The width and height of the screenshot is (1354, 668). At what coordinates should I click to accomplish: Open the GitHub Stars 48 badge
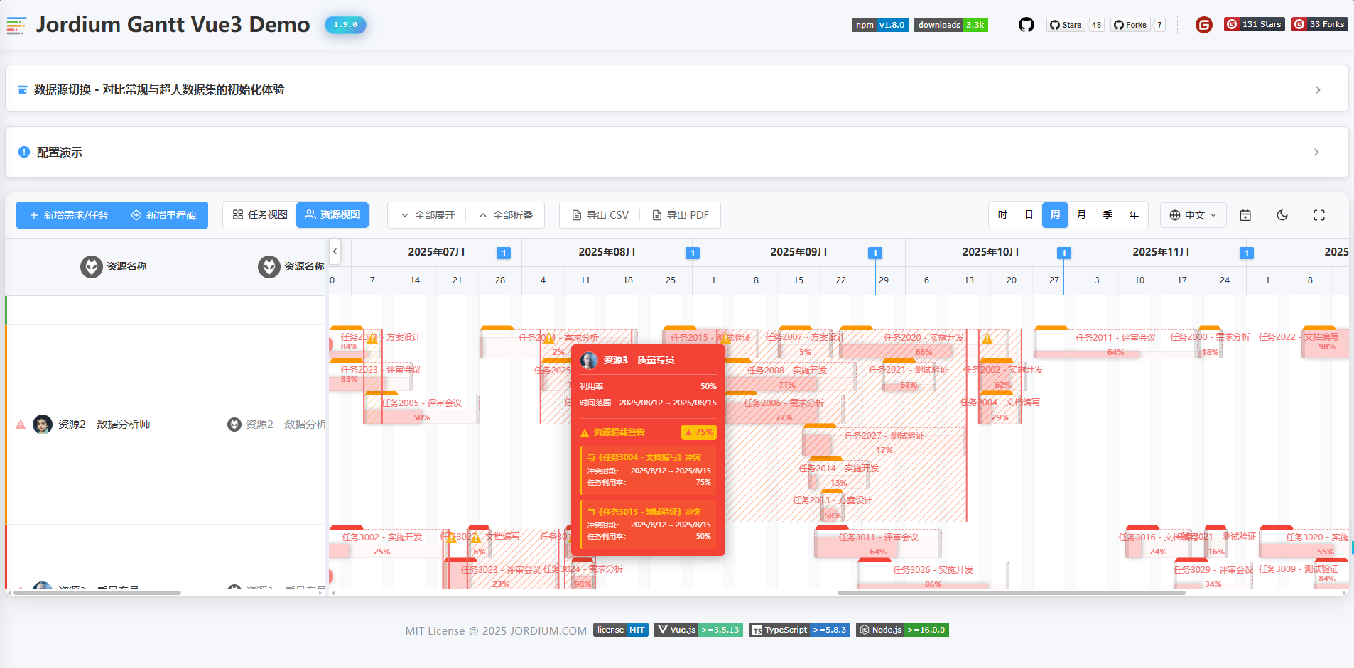pos(1076,25)
